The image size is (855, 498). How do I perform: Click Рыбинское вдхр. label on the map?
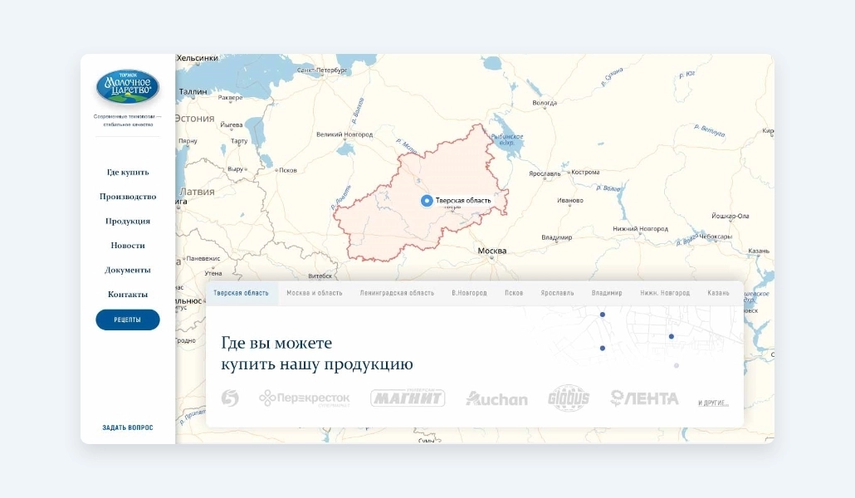(x=507, y=139)
